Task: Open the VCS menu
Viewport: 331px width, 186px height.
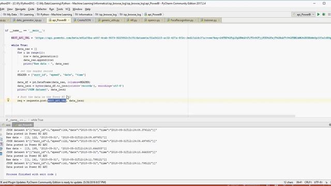Action: [68, 9]
